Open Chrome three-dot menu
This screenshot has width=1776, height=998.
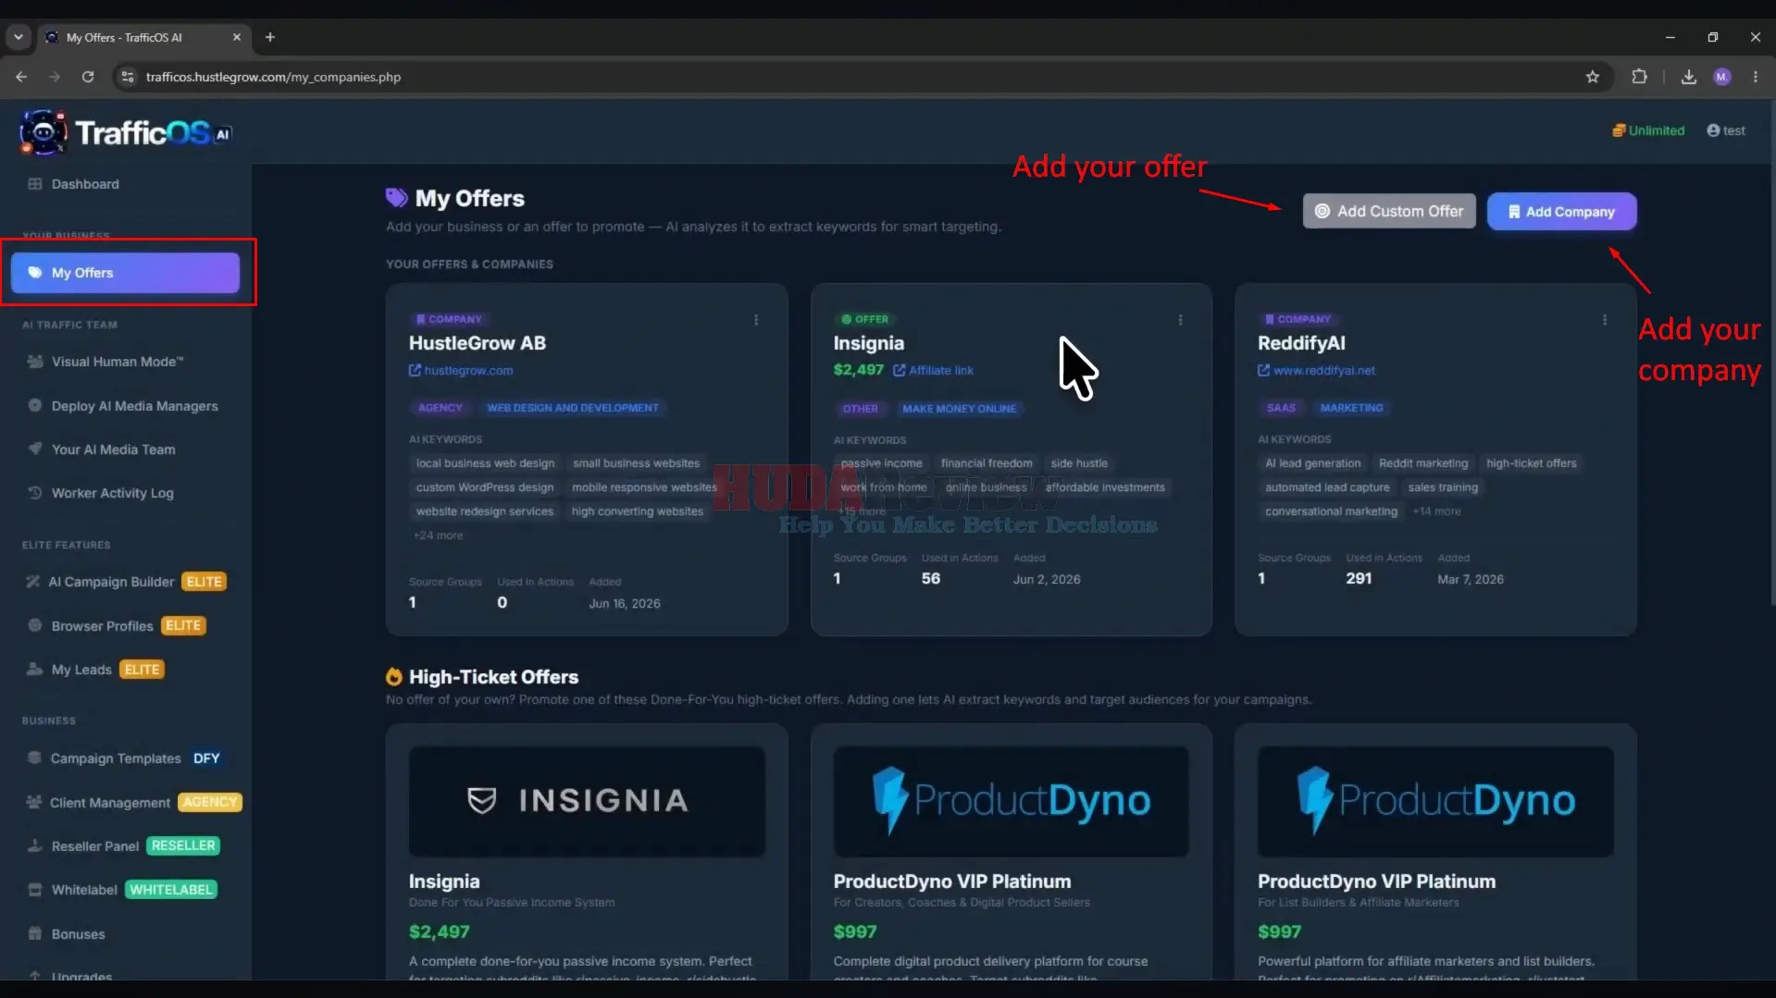coord(1756,77)
